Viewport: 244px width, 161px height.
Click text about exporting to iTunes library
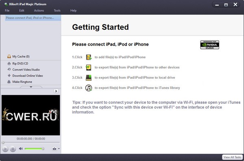137,88
